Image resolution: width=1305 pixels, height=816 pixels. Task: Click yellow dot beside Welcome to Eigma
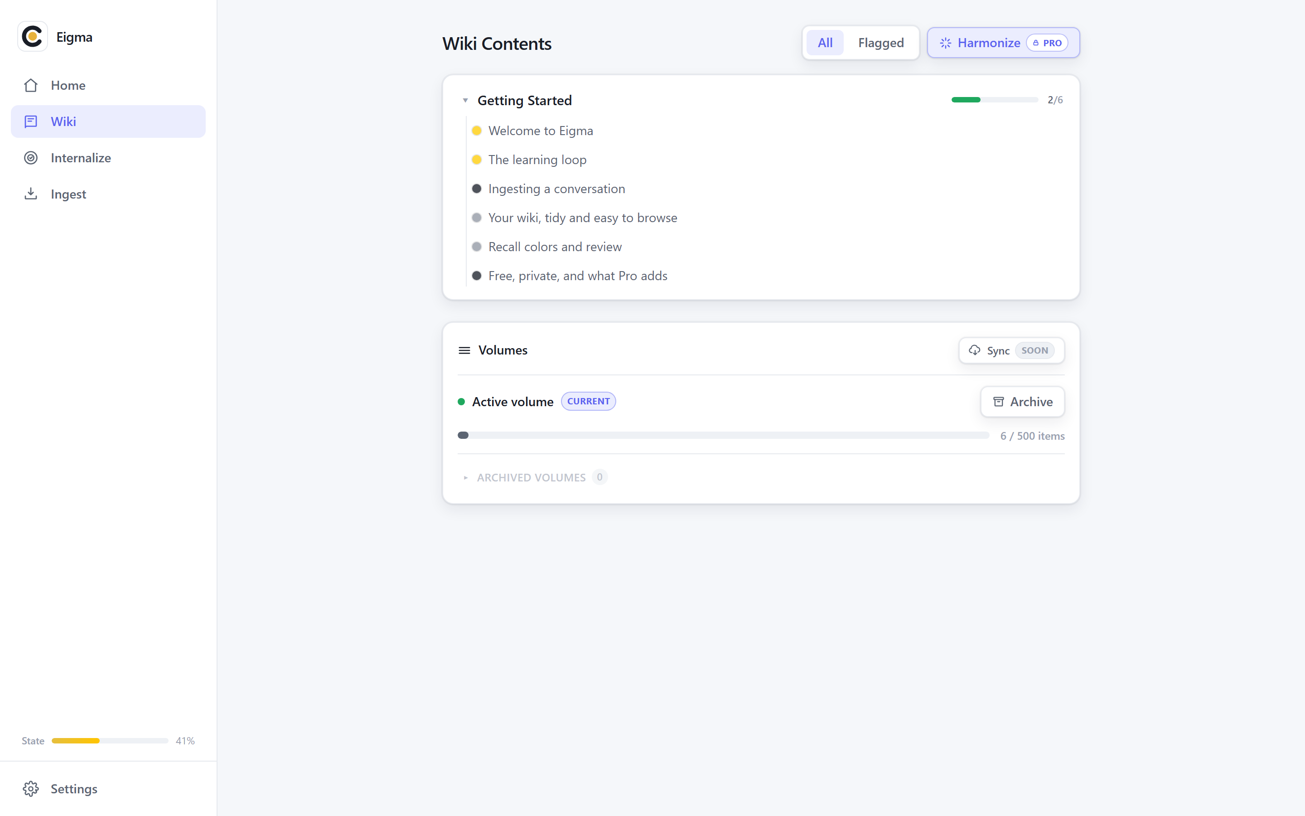click(x=477, y=131)
